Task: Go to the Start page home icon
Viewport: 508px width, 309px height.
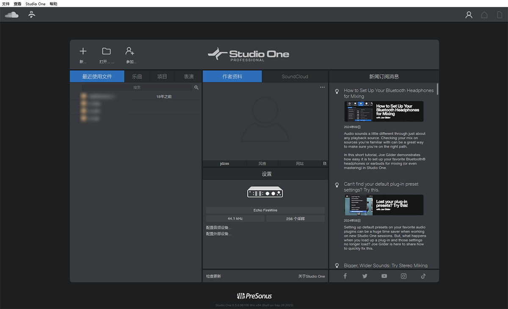Action: click(x=484, y=15)
